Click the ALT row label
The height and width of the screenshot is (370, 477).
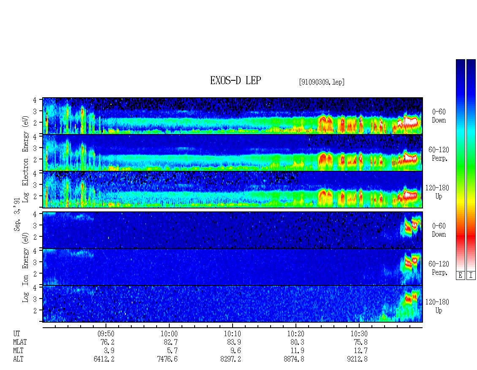click(18, 359)
